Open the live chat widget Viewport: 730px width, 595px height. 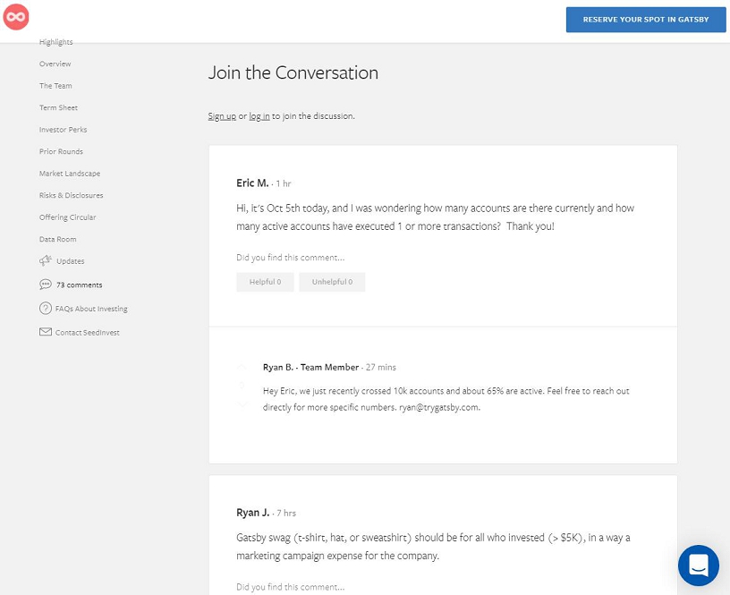[x=698, y=565]
